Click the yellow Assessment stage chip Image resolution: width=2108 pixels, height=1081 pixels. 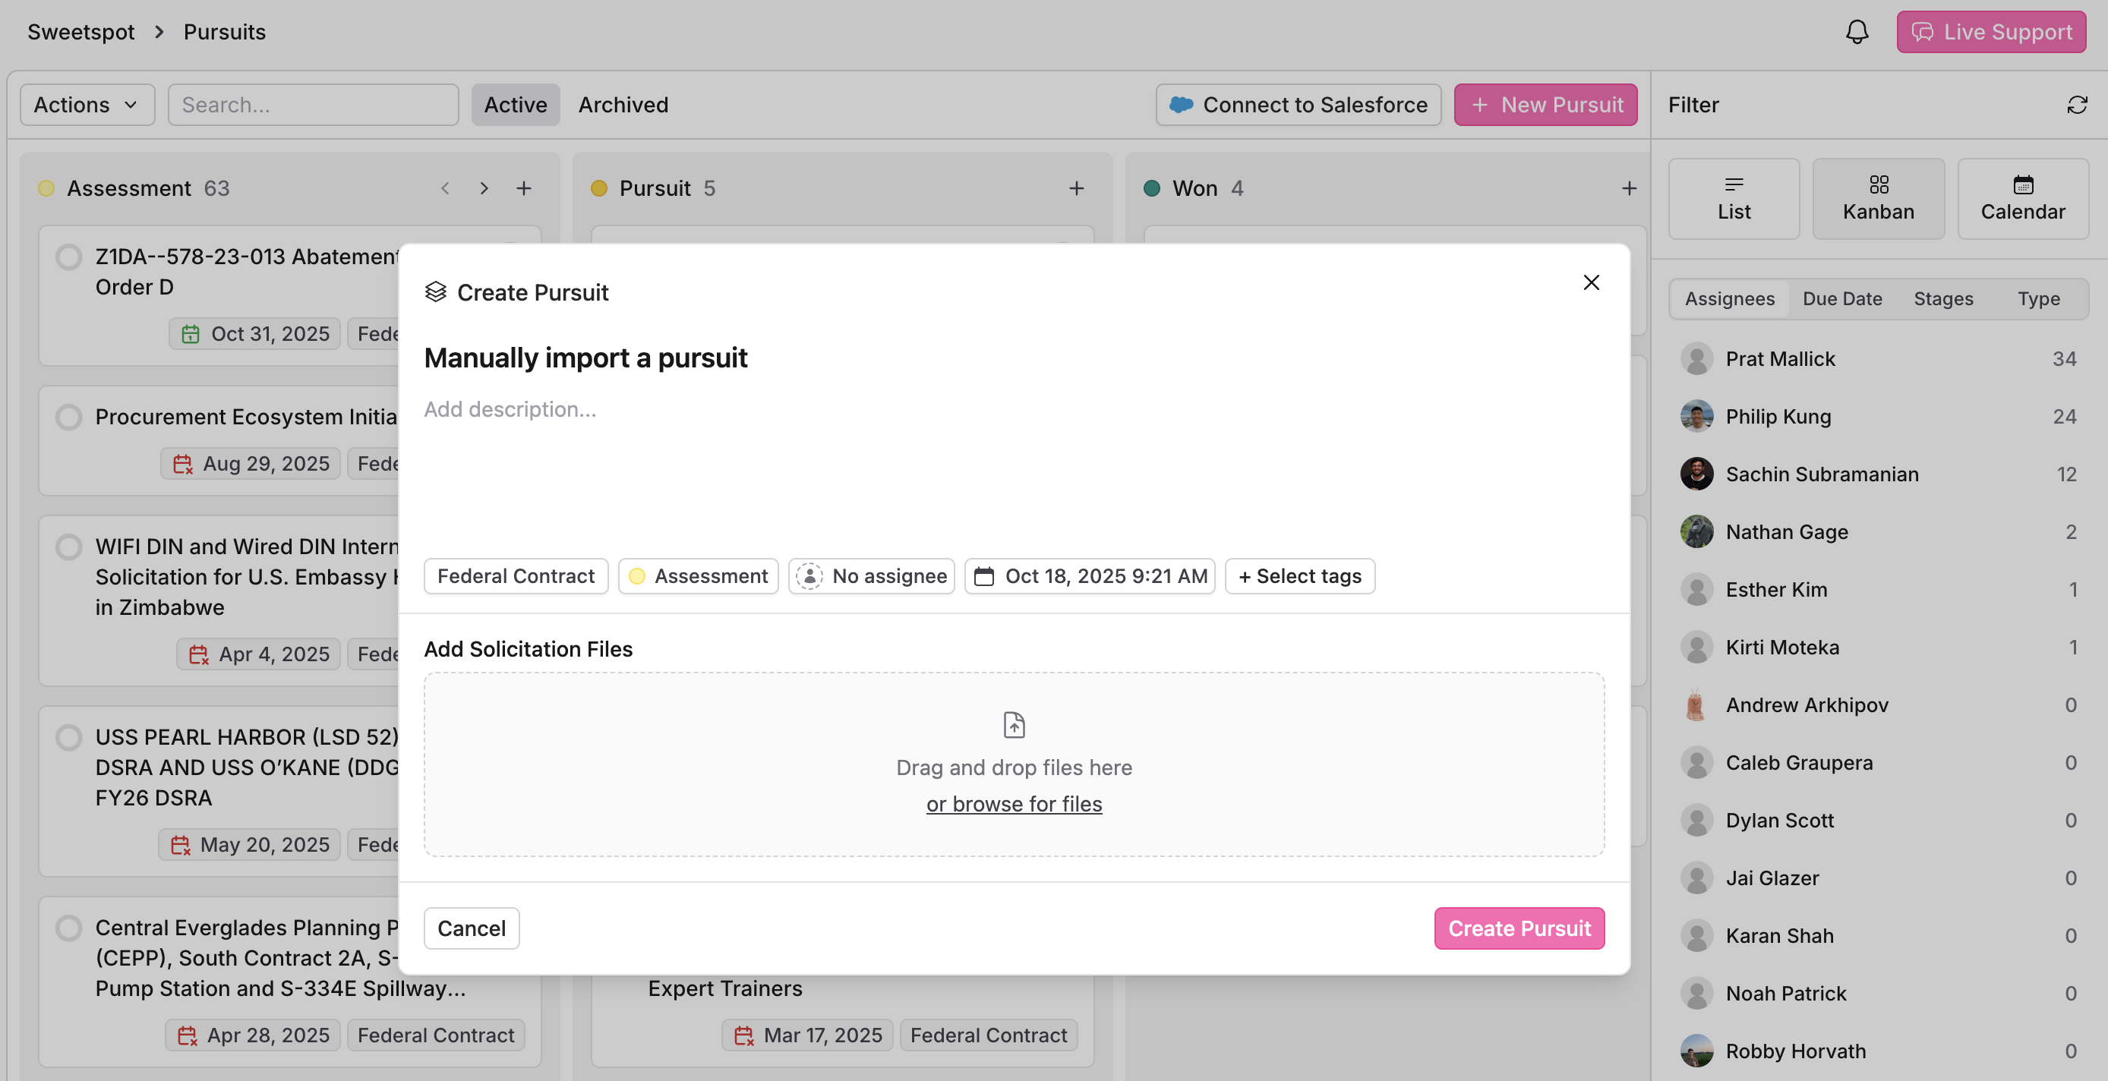[x=698, y=576]
